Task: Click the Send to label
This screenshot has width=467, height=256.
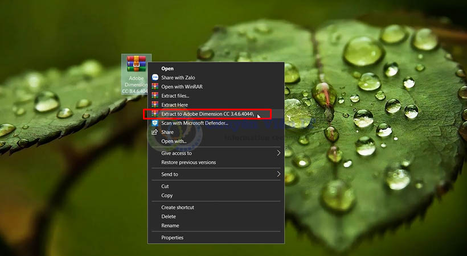Action: coord(170,175)
